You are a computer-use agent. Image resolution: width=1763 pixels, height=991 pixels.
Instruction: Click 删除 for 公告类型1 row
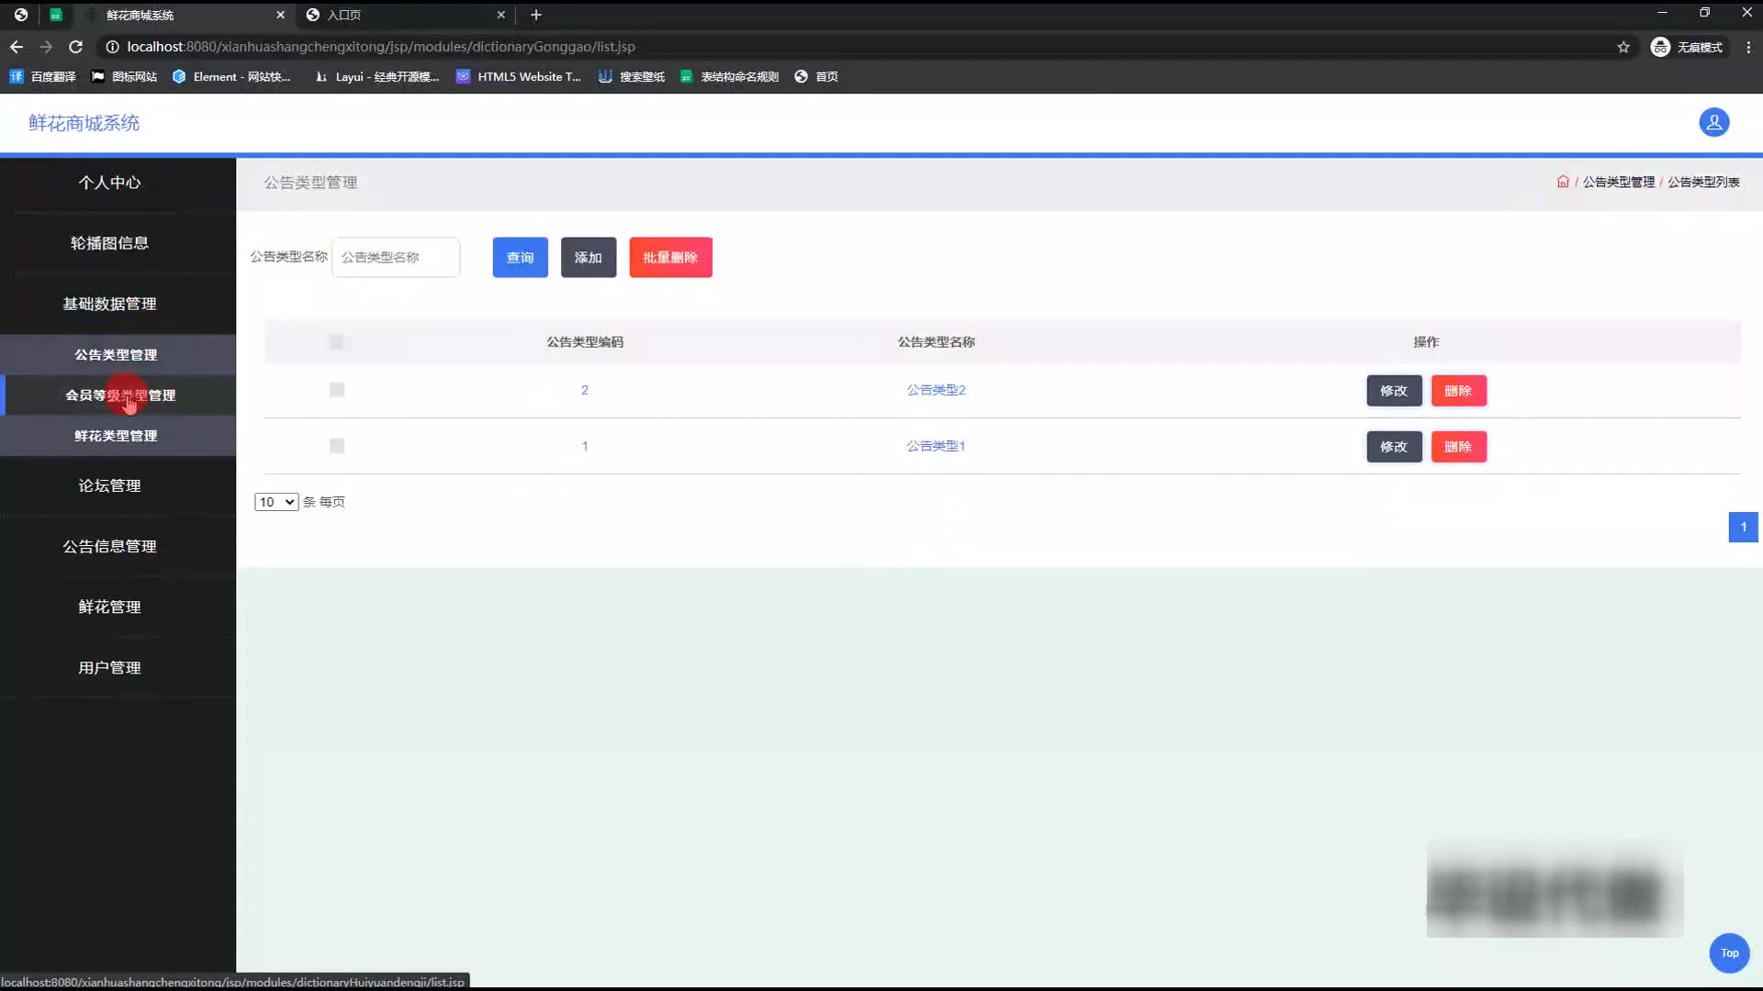click(1458, 447)
